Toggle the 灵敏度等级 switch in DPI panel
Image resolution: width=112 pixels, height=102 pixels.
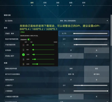point(29,39)
